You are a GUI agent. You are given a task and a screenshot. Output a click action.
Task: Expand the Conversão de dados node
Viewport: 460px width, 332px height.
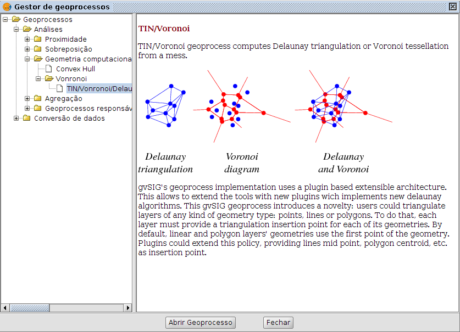16,119
